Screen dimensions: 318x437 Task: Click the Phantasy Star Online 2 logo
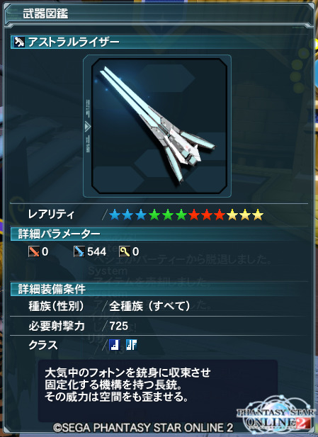[276, 414]
